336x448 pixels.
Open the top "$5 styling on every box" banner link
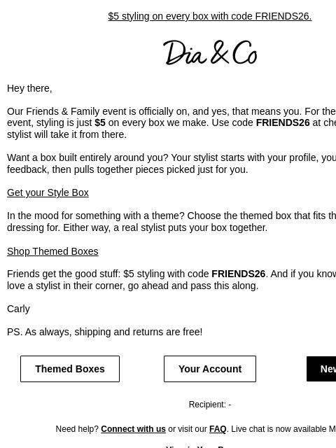210,16
